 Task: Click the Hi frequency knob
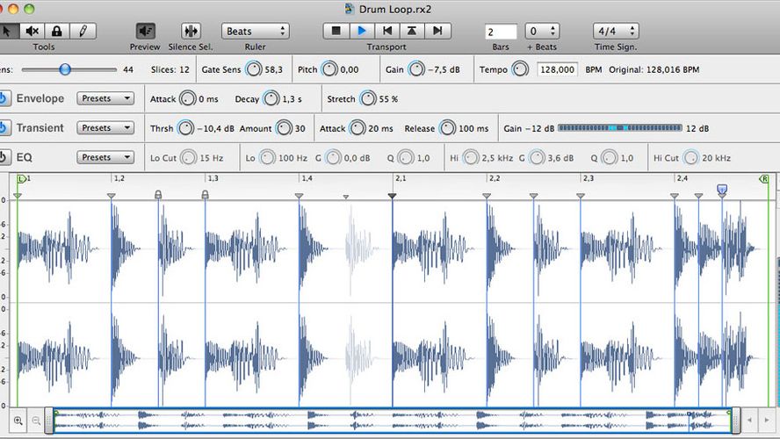(x=471, y=158)
